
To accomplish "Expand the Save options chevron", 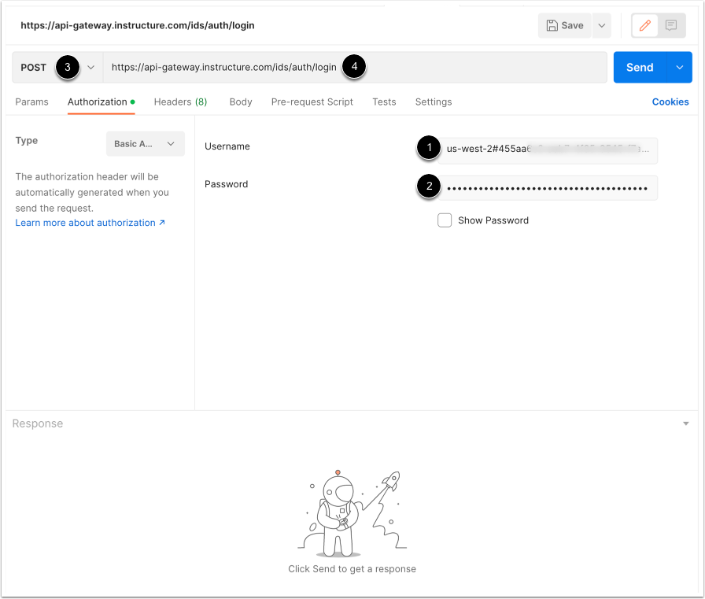I will click(x=602, y=25).
